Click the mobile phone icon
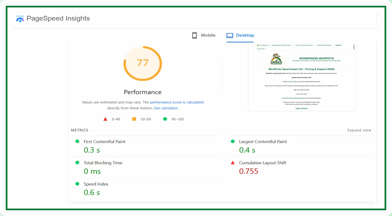Screen dimensions: 392x216 194,35
